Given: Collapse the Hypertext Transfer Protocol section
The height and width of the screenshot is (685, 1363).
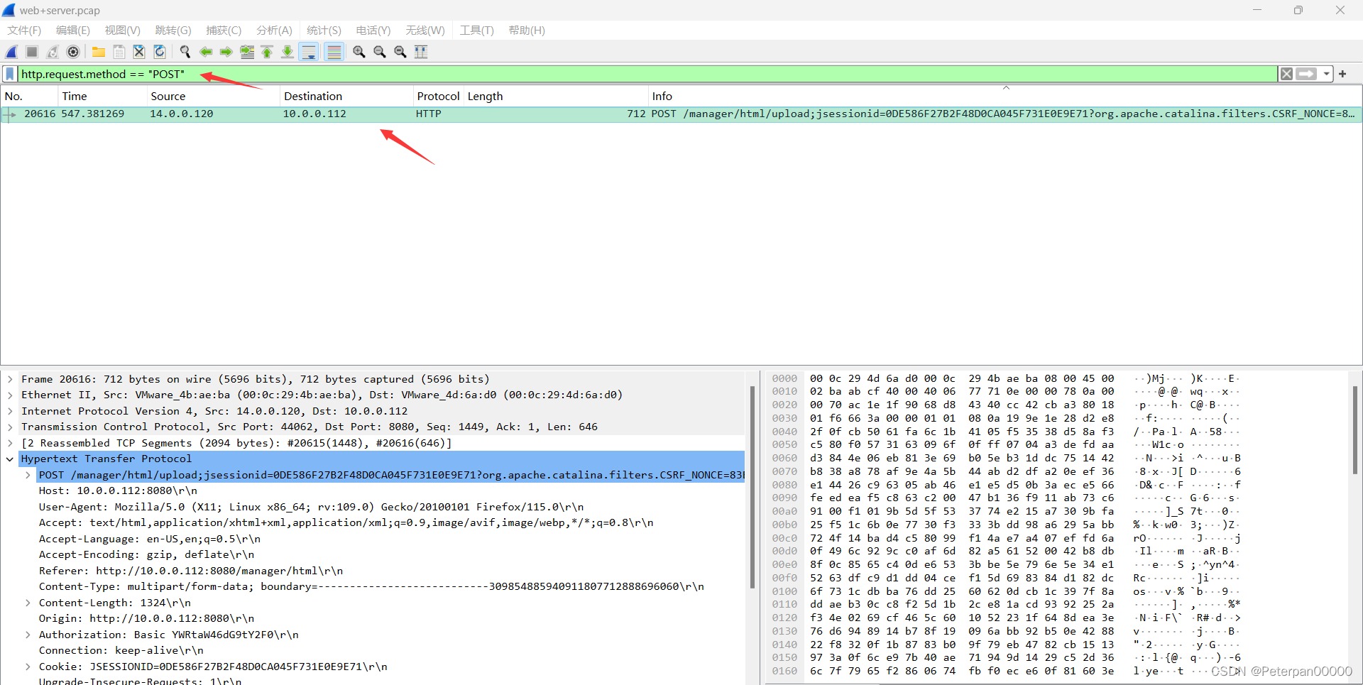Looking at the screenshot, I should [x=10, y=459].
